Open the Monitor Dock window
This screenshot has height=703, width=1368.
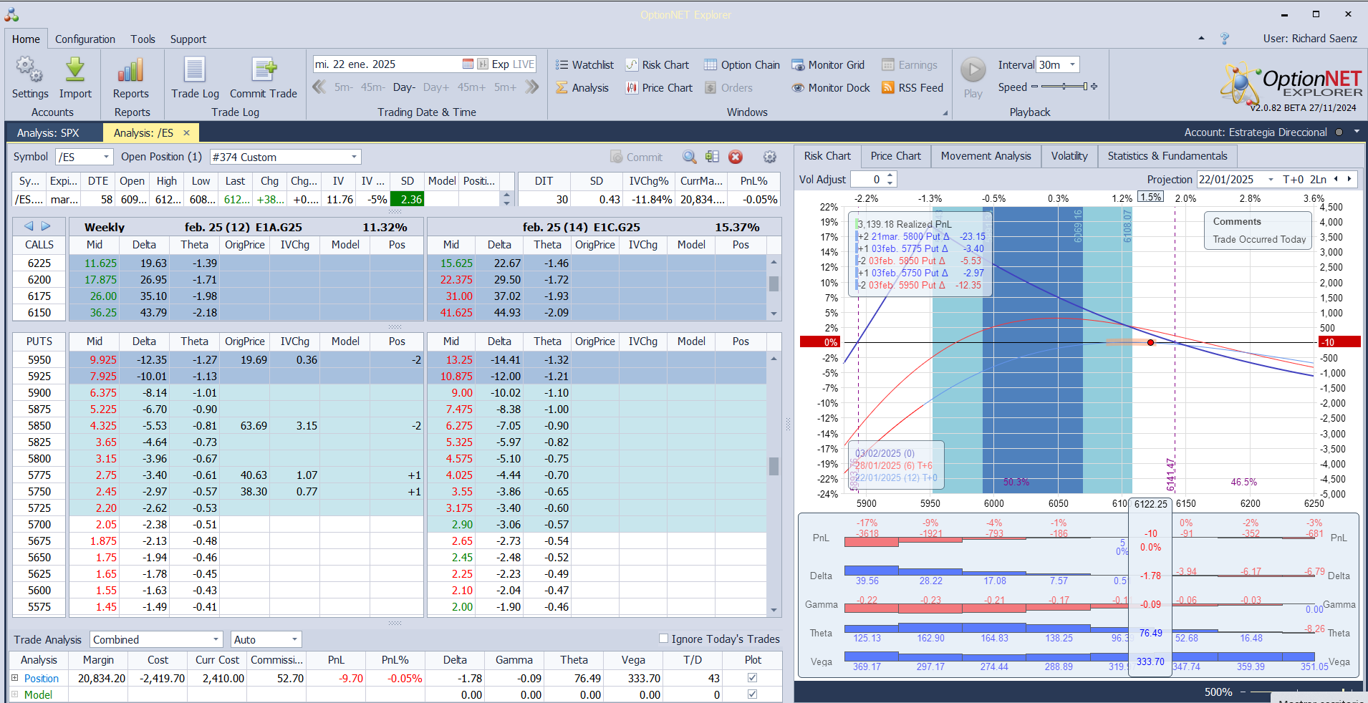coord(831,88)
